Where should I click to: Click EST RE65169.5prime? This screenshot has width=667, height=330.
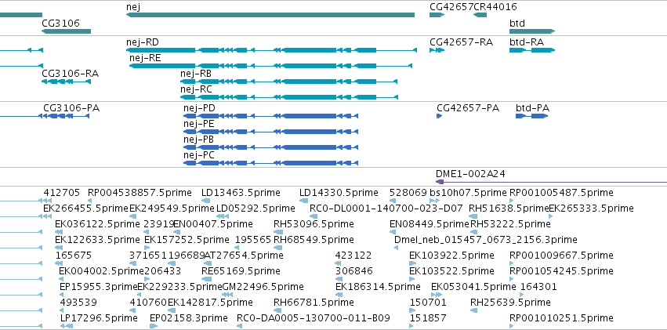tap(241, 271)
